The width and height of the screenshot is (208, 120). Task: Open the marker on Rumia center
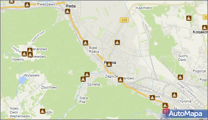pyautogui.click(x=109, y=64)
